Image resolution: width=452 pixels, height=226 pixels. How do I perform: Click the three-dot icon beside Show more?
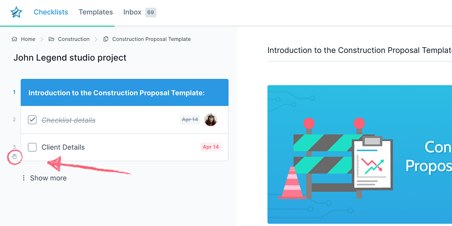click(24, 178)
